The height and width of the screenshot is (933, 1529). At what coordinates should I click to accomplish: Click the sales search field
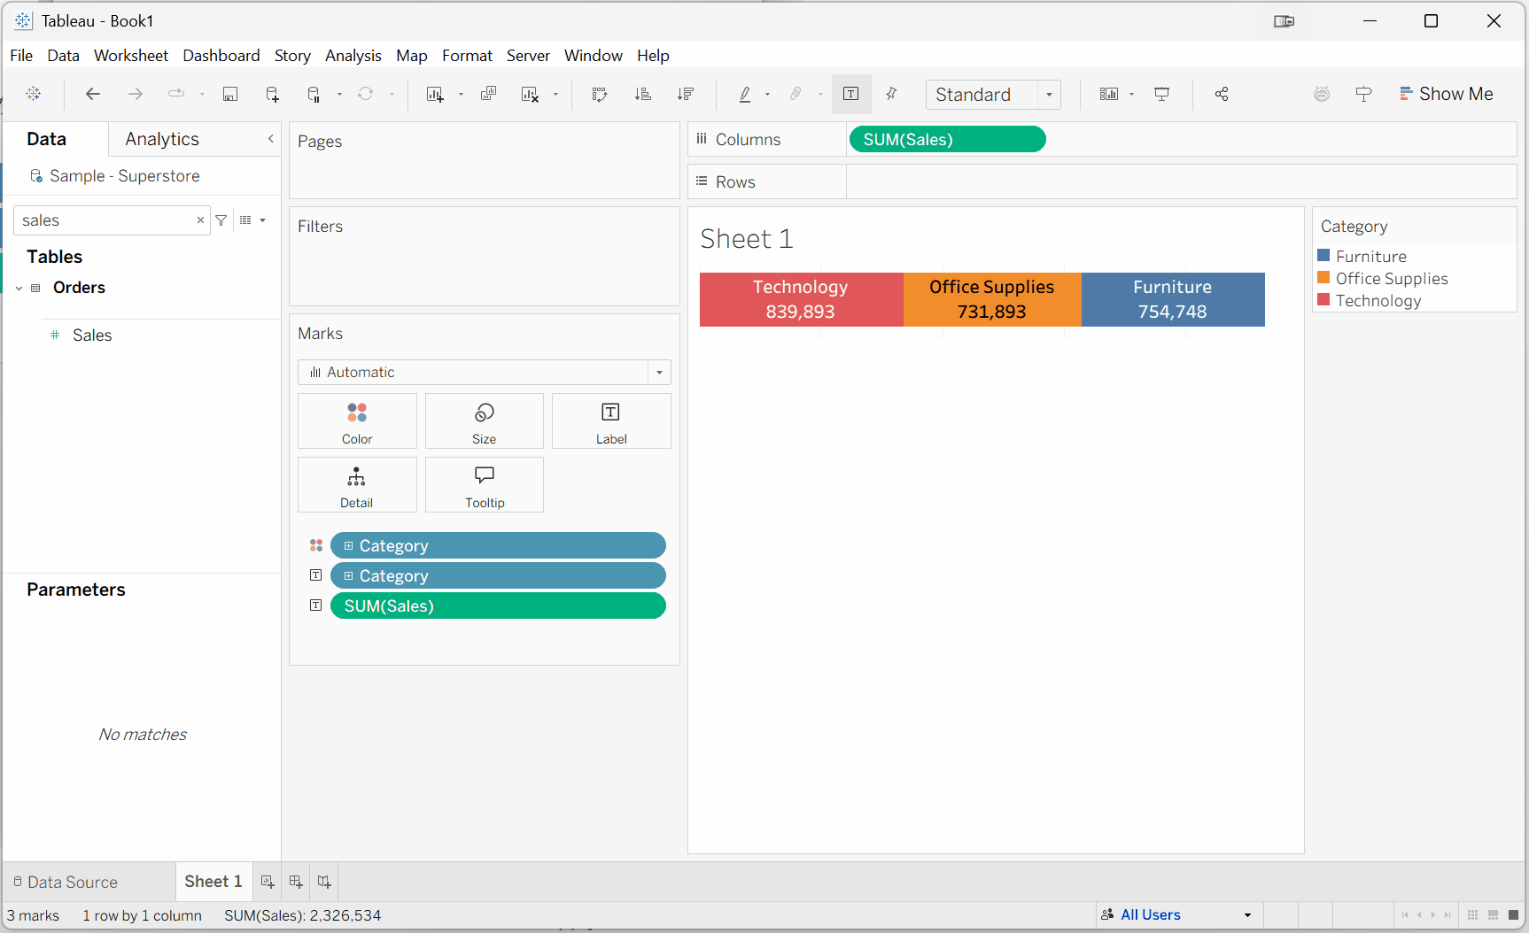(105, 220)
